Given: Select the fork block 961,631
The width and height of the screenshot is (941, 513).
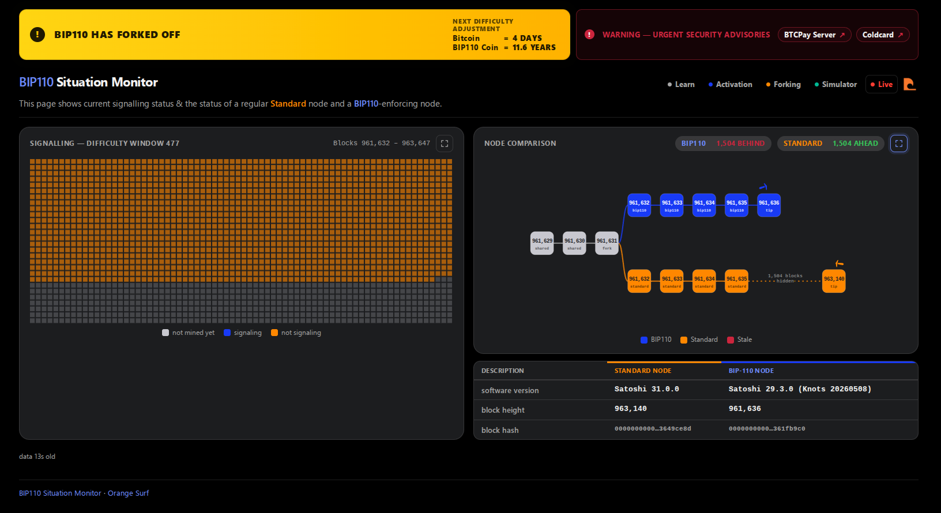Looking at the screenshot, I should point(607,243).
